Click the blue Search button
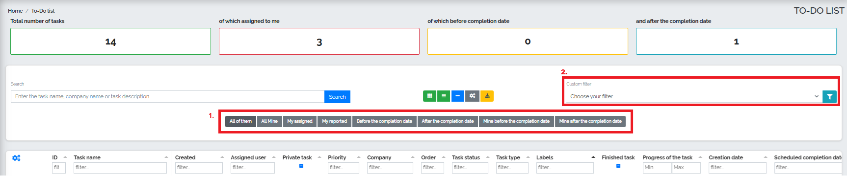The height and width of the screenshot is (176, 847). tap(337, 97)
